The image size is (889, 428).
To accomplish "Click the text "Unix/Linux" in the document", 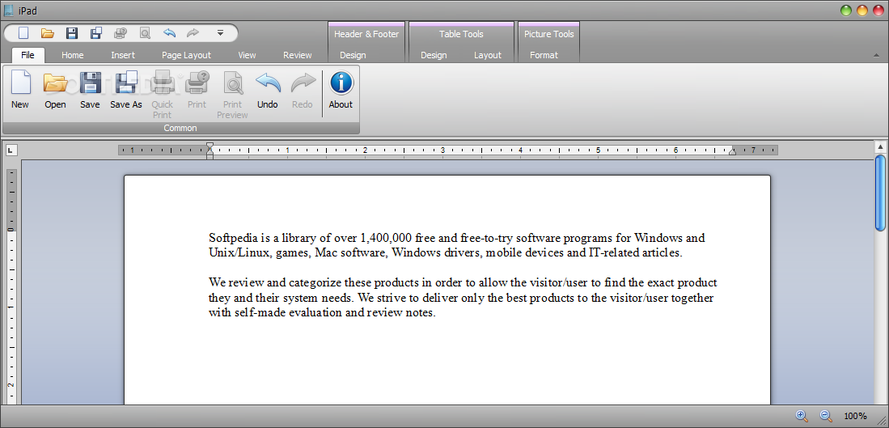I will (239, 252).
